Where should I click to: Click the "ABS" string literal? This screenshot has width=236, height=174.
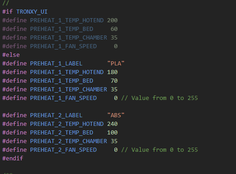coord(116,115)
